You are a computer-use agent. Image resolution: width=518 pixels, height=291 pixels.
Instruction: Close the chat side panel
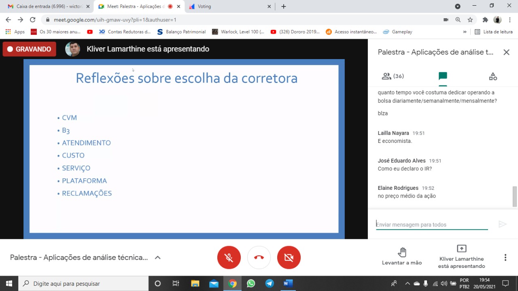[506, 52]
